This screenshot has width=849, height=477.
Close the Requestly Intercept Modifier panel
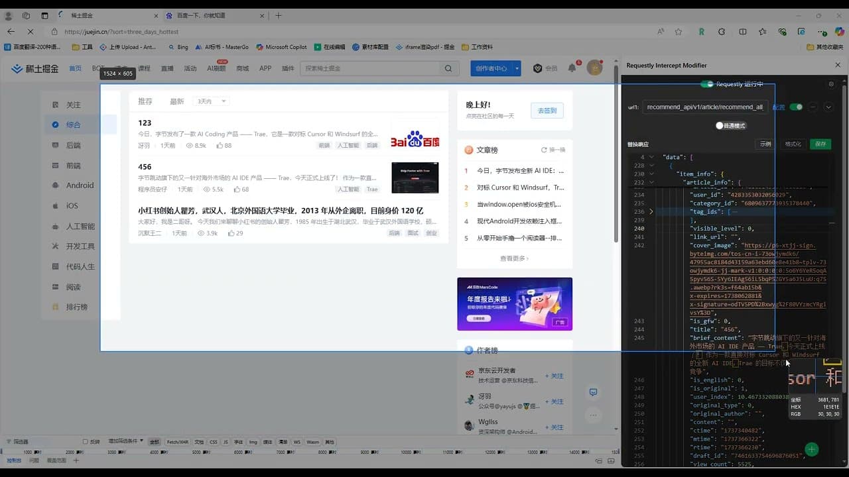[x=838, y=65]
